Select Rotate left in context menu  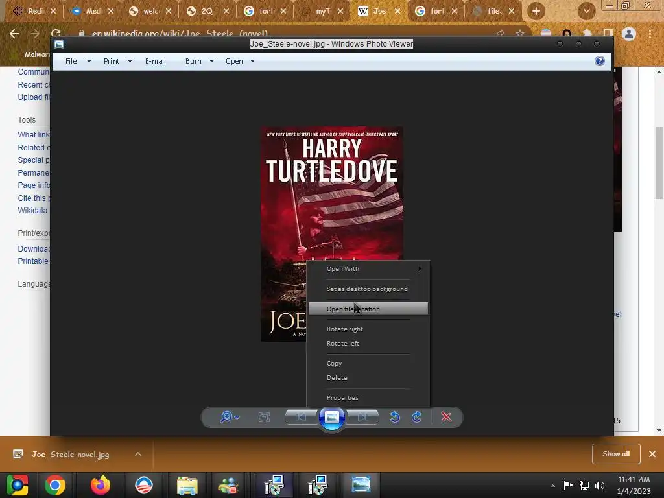[x=368, y=344]
